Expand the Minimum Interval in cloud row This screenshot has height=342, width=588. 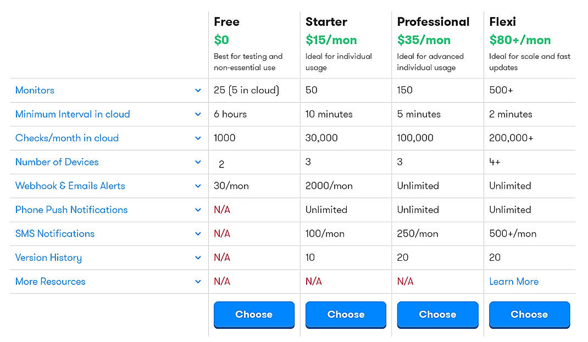[x=198, y=114]
